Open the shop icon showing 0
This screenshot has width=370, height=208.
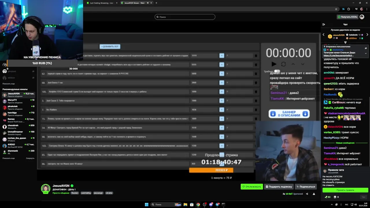[x=336, y=197]
